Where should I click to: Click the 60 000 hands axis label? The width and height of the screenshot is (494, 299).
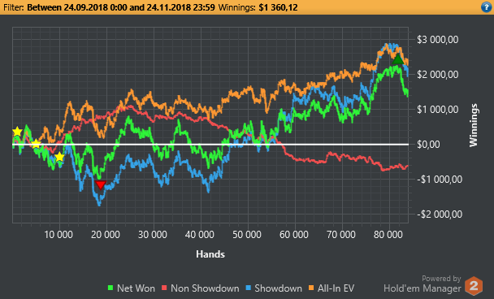pos(294,235)
